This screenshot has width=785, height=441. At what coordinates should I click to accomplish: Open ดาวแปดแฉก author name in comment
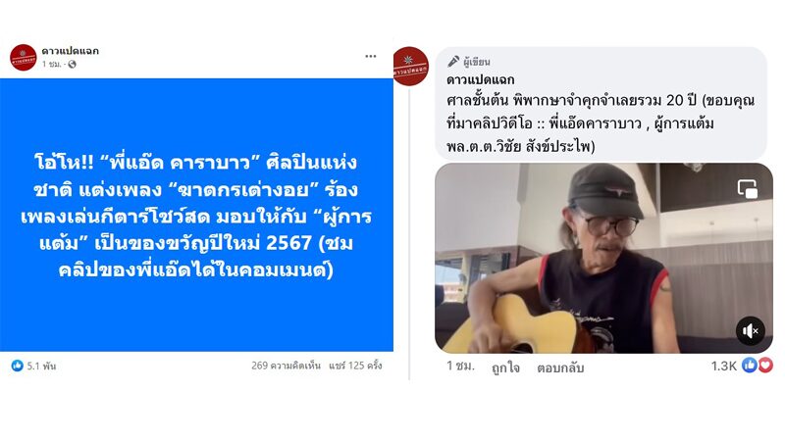click(x=480, y=79)
